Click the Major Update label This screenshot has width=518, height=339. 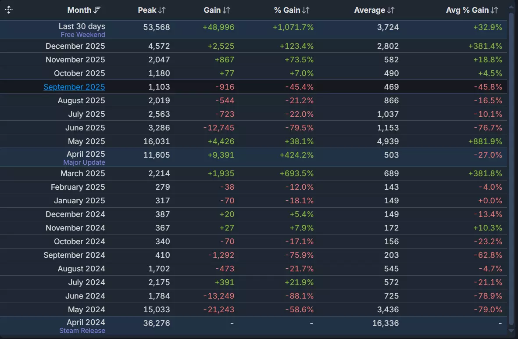tap(84, 162)
